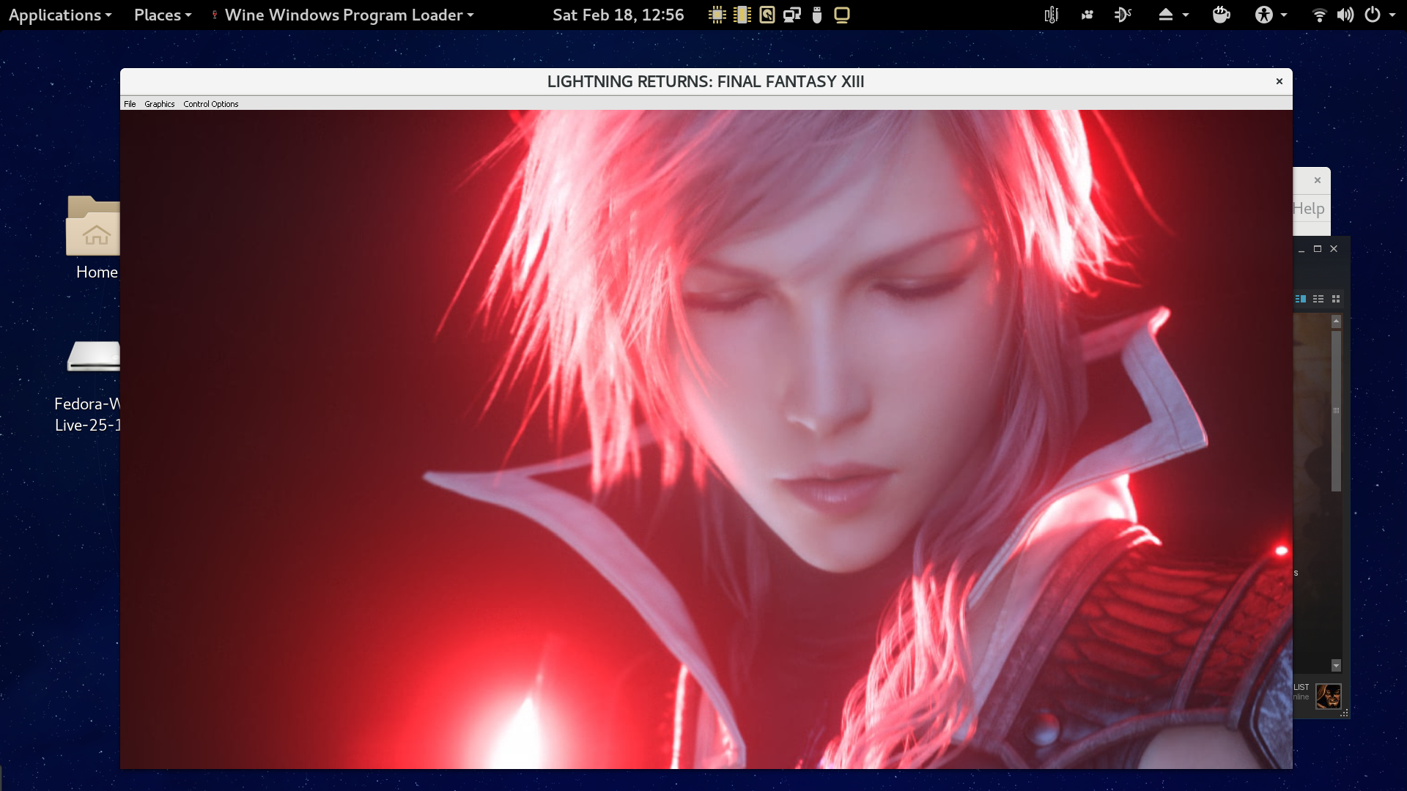This screenshot has width=1407, height=791.
Task: Click the yellow display monitor icon
Action: point(842,15)
